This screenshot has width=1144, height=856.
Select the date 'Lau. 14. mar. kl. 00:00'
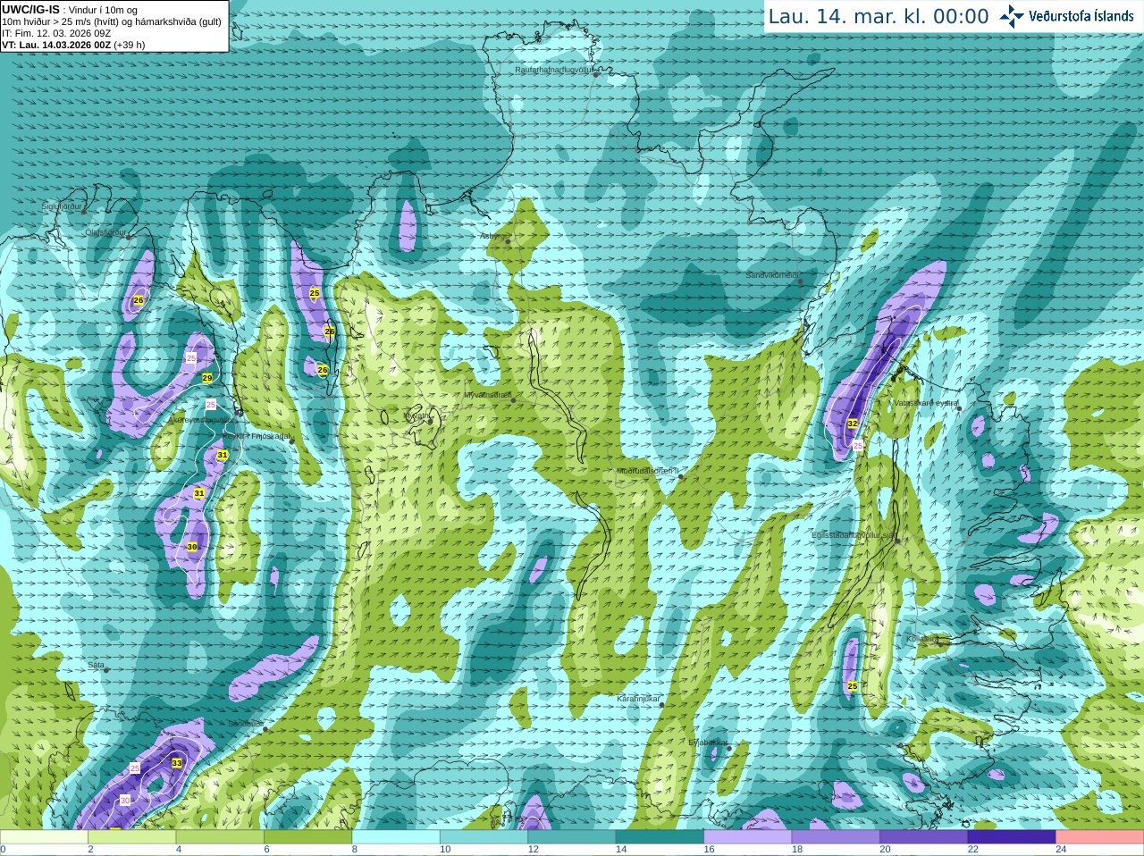[879, 17]
